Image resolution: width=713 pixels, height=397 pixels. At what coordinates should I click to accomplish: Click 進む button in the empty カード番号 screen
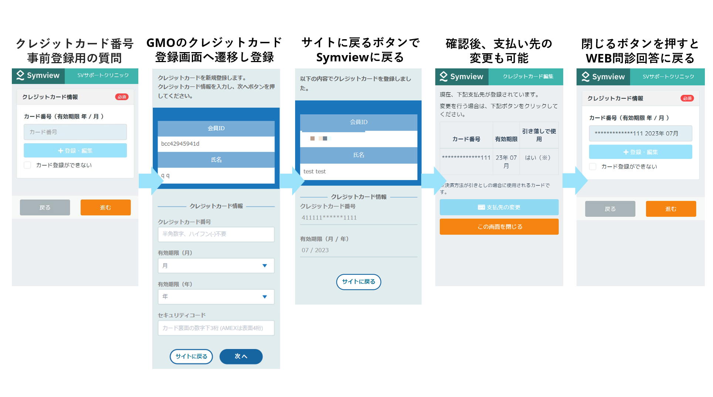coord(105,208)
